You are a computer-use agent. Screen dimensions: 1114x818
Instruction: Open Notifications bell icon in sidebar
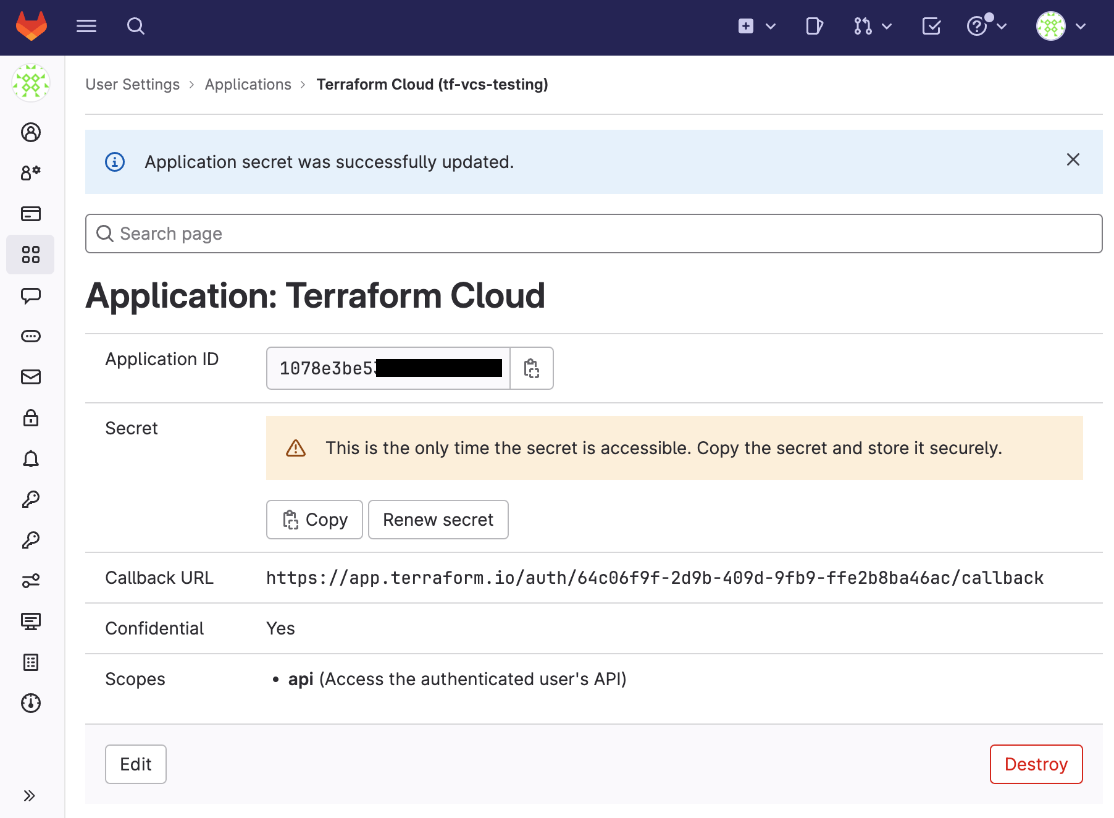[31, 458]
